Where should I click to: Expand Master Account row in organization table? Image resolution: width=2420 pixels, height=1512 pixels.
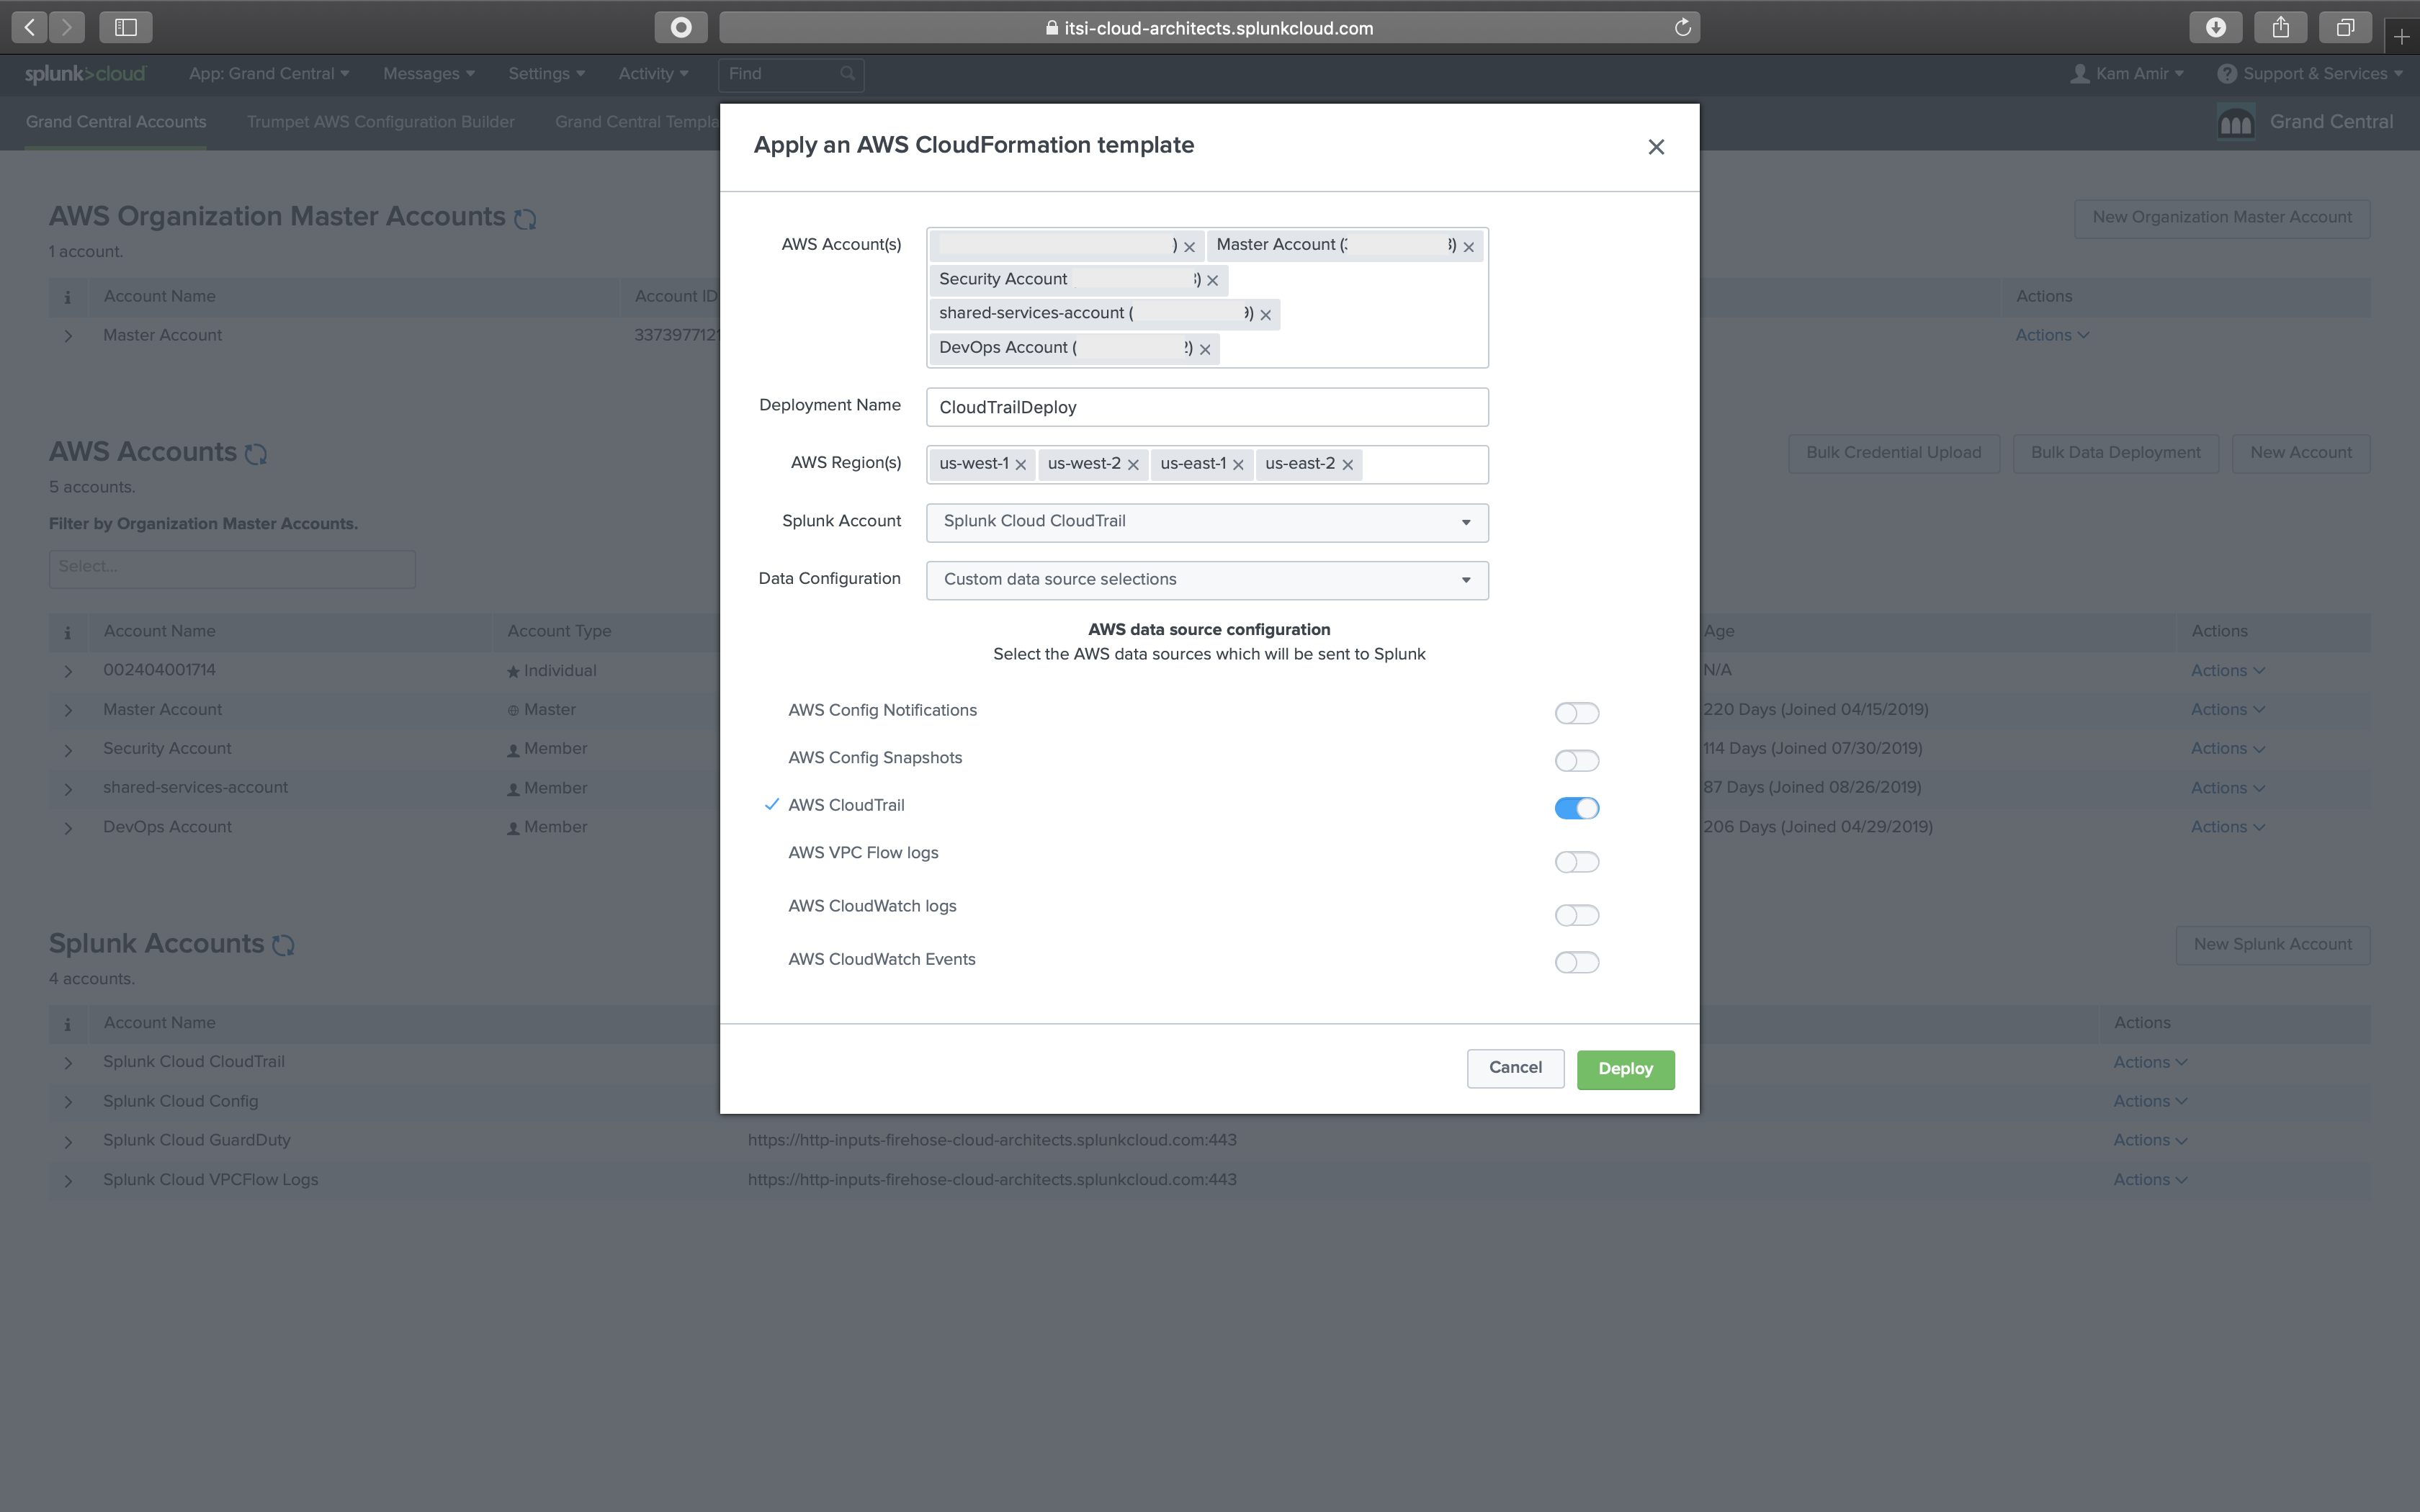(x=68, y=337)
